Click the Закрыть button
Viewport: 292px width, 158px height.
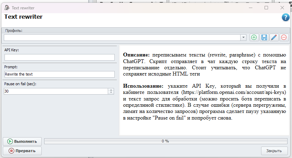click(x=274, y=151)
